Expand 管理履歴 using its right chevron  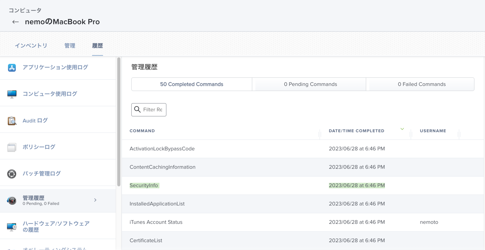click(95, 200)
